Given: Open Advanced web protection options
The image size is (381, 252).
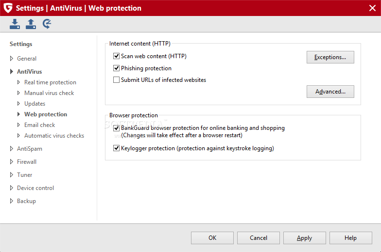Looking at the screenshot, I should click(x=330, y=92).
